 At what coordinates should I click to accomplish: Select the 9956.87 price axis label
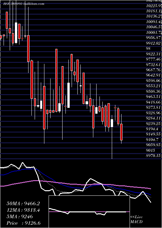point(154,38)
